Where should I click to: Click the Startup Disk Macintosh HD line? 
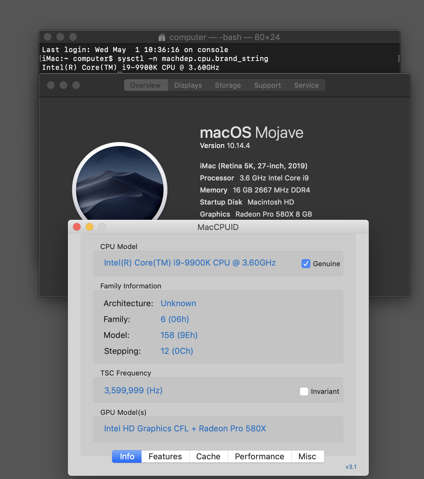(x=247, y=202)
